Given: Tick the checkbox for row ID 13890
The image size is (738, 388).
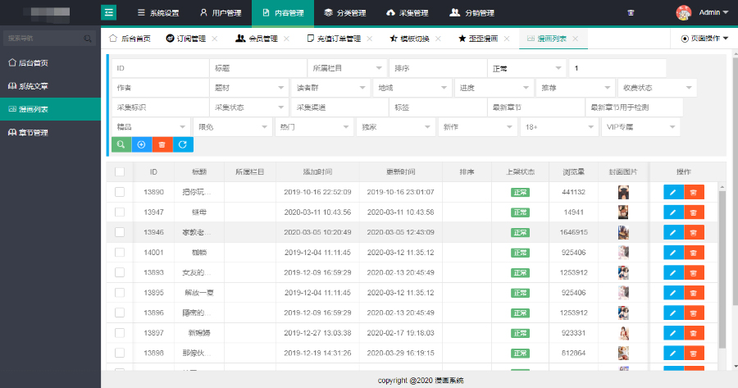Looking at the screenshot, I should [x=120, y=192].
